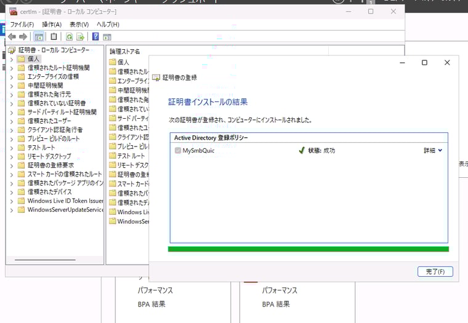Click the Forward arrow in certlm toolbar
Viewport: 468px width, 323px height.
click(23, 37)
